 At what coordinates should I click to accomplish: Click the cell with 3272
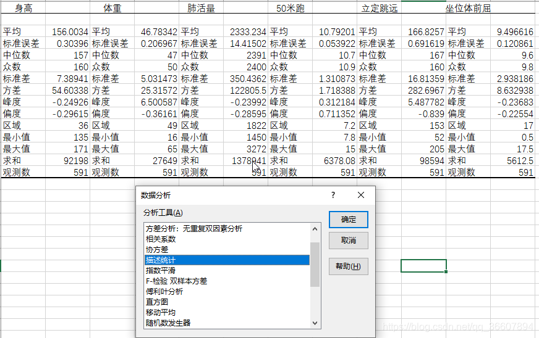[246, 149]
